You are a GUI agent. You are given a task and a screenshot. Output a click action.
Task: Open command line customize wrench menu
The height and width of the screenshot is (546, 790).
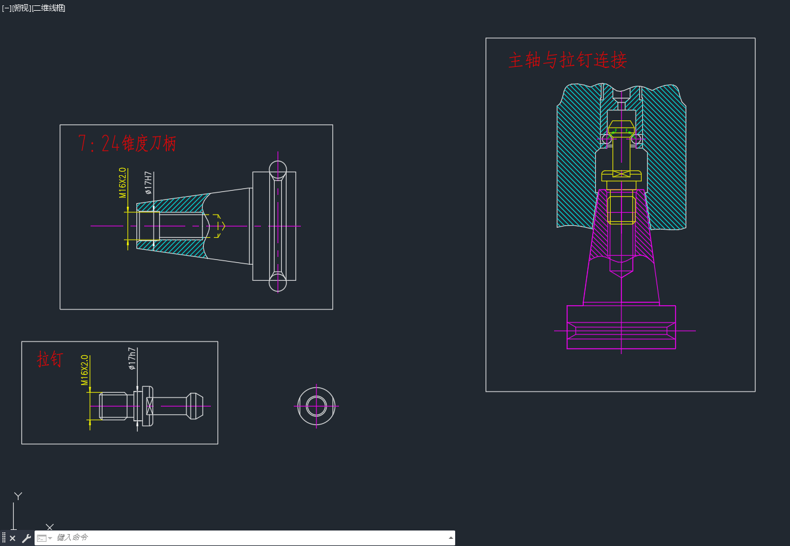click(x=26, y=538)
